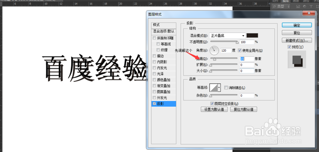Screen dimensions: 319x152
Task: Toggle 使用全局光 checkbox
Action: tap(240, 50)
